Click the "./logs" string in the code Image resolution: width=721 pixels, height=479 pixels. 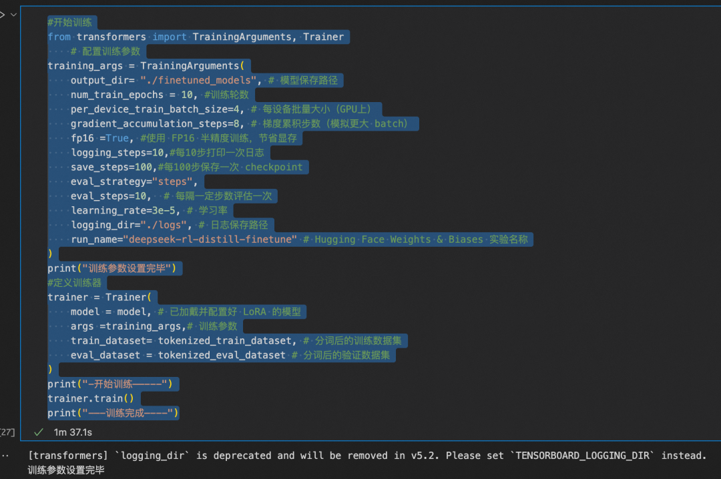click(164, 225)
